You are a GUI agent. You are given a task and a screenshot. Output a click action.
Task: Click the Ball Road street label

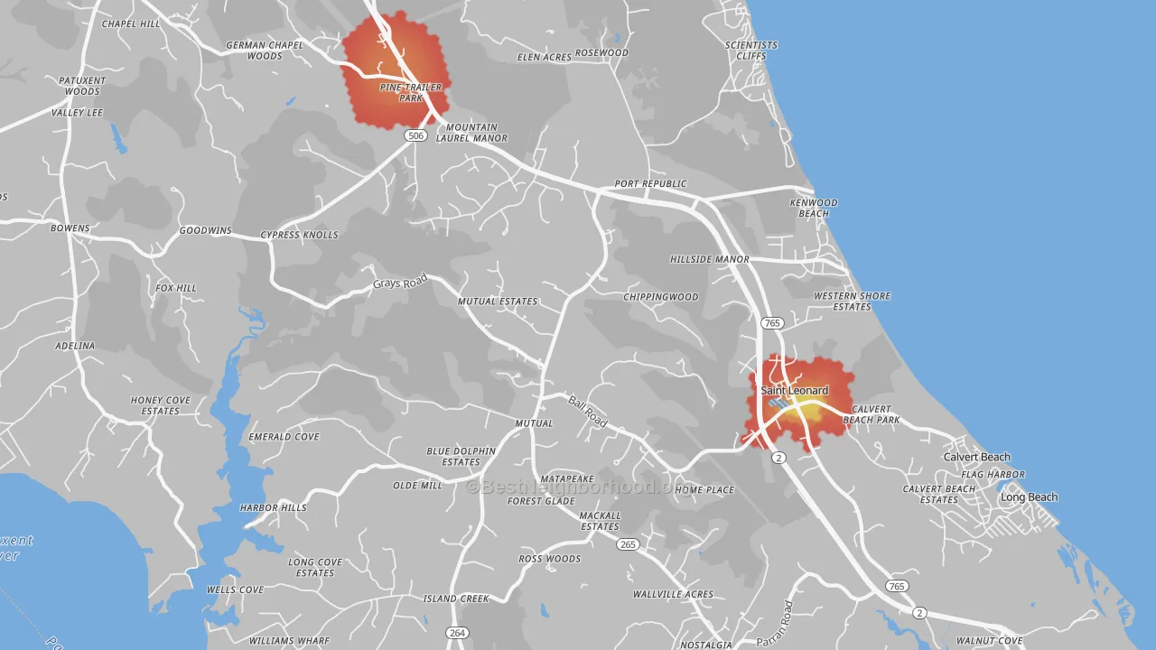pyautogui.click(x=587, y=411)
